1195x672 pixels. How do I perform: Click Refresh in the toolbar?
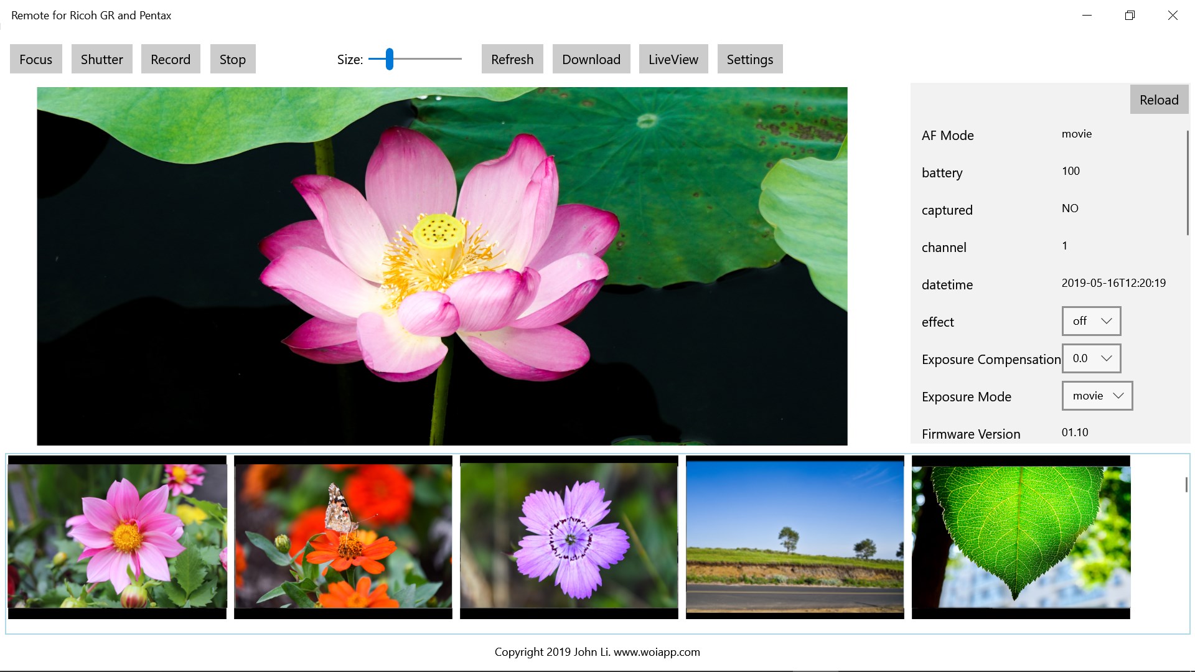point(512,59)
